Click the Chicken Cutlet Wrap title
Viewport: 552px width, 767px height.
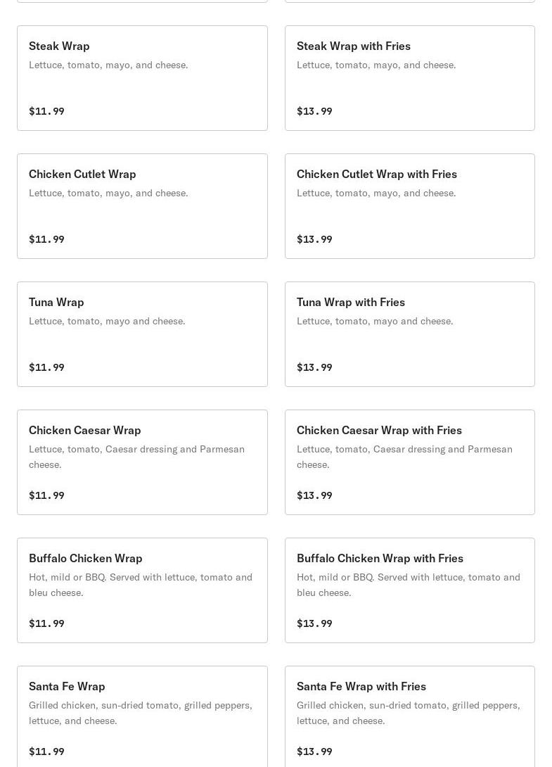click(82, 174)
